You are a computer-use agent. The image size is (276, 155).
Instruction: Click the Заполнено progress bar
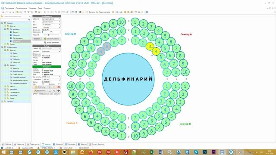(x=51, y=32)
